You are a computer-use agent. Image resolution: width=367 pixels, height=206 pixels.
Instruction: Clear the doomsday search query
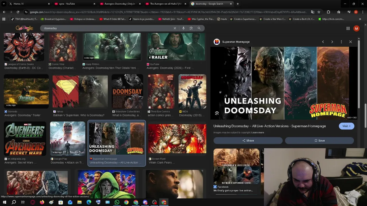pyautogui.click(x=175, y=28)
